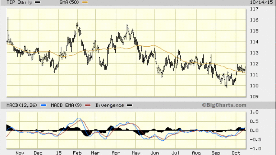Click the orange SMA(50) legend swatch

point(85,2)
